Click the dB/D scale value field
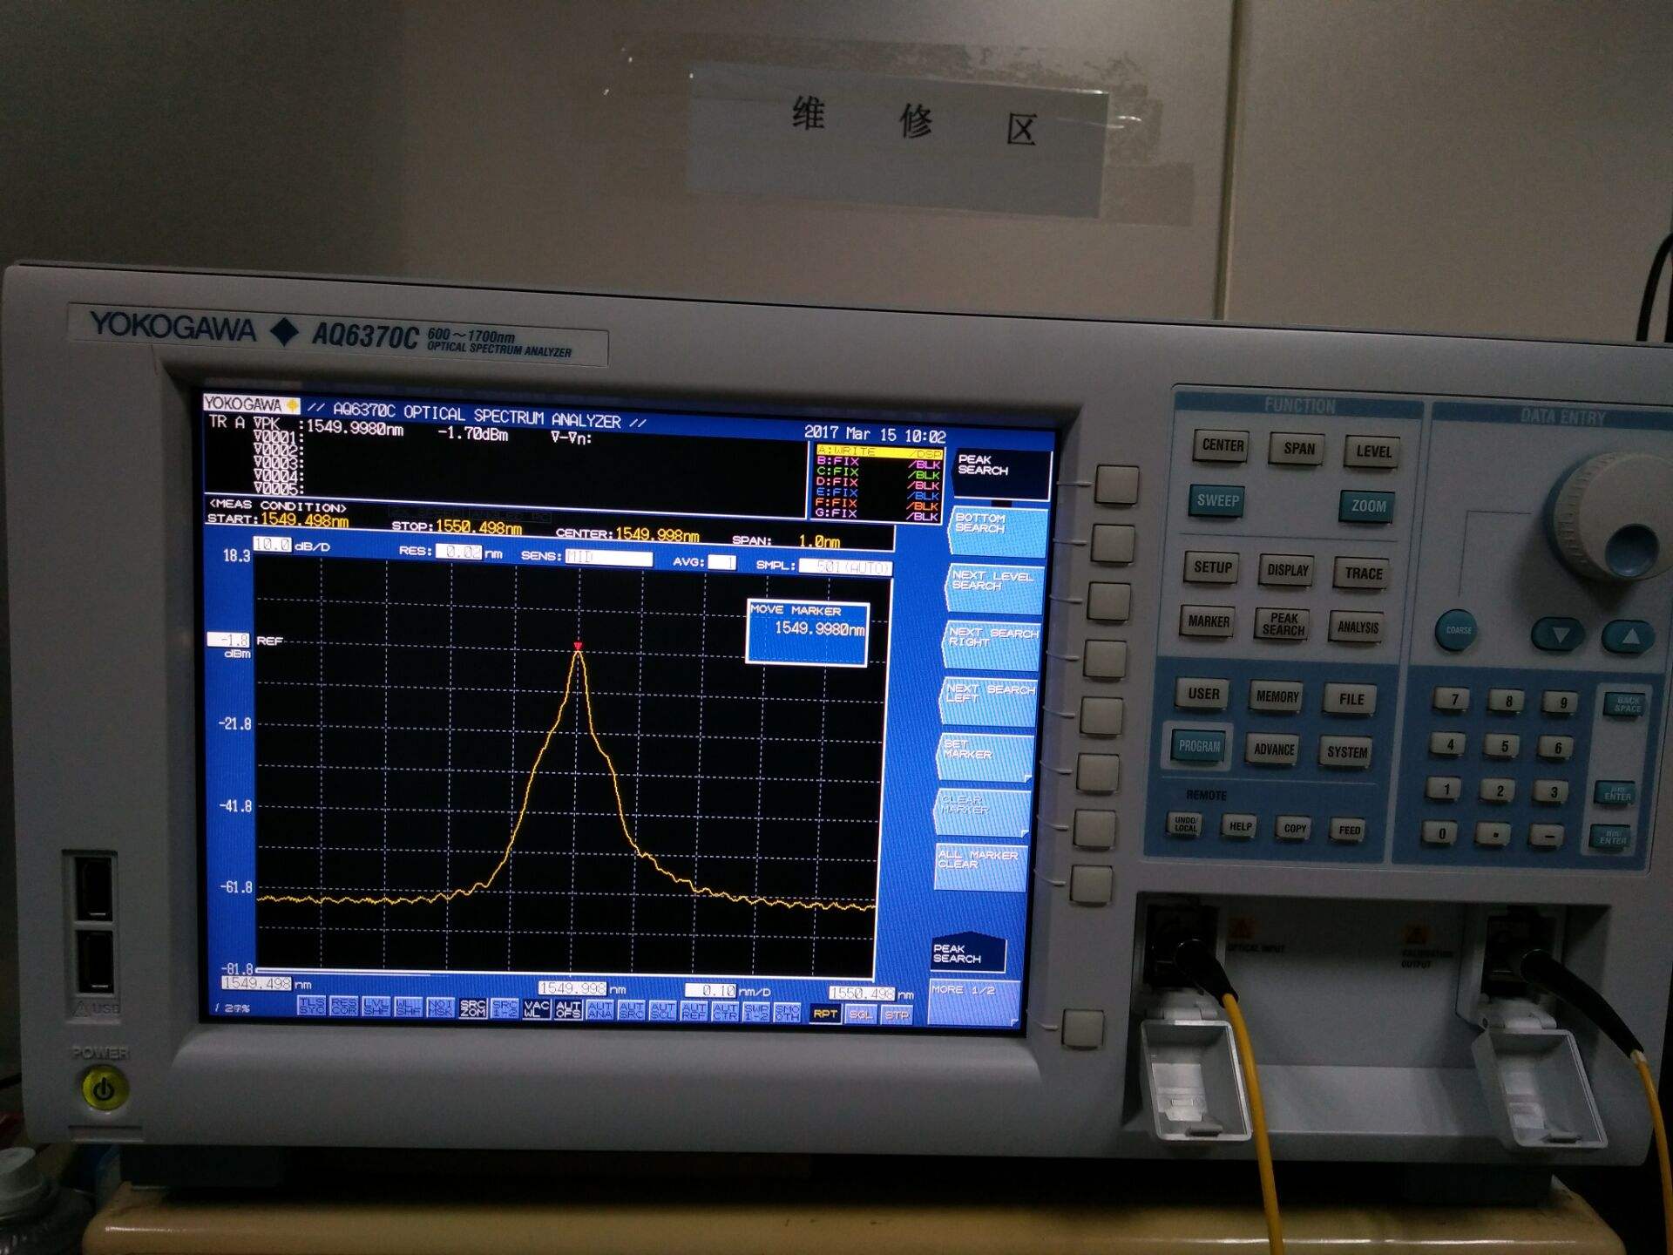The height and width of the screenshot is (1255, 1673). point(272,545)
